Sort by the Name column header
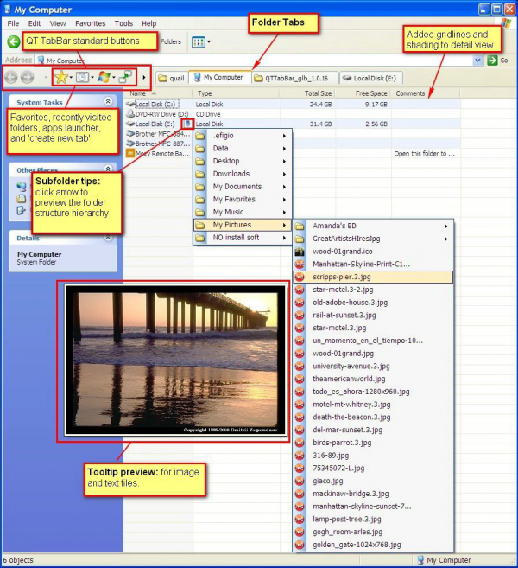 pos(158,93)
